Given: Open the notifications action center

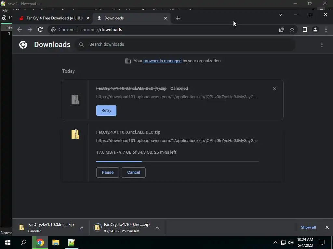Looking at the screenshot, I should 322,243.
